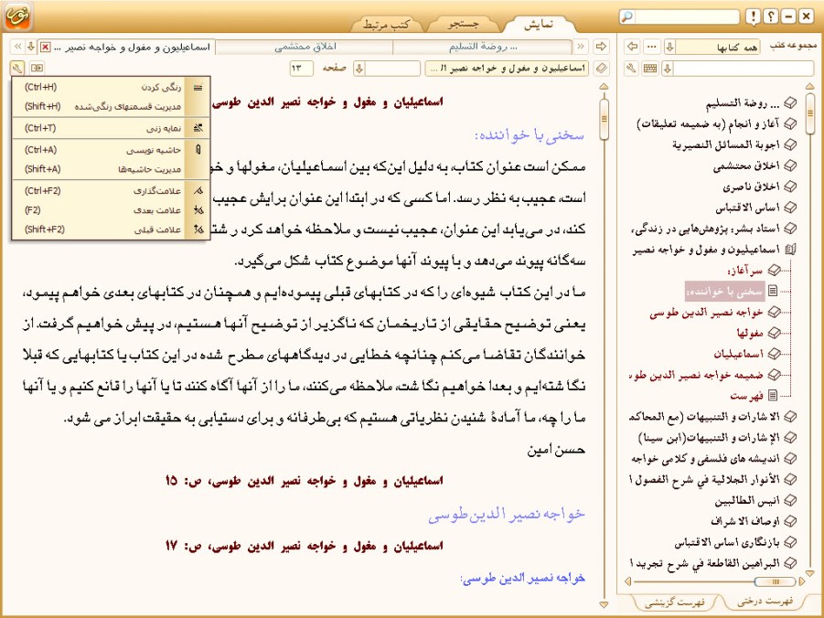
Task: Click the page icon beside فهرست
Action: click(773, 395)
